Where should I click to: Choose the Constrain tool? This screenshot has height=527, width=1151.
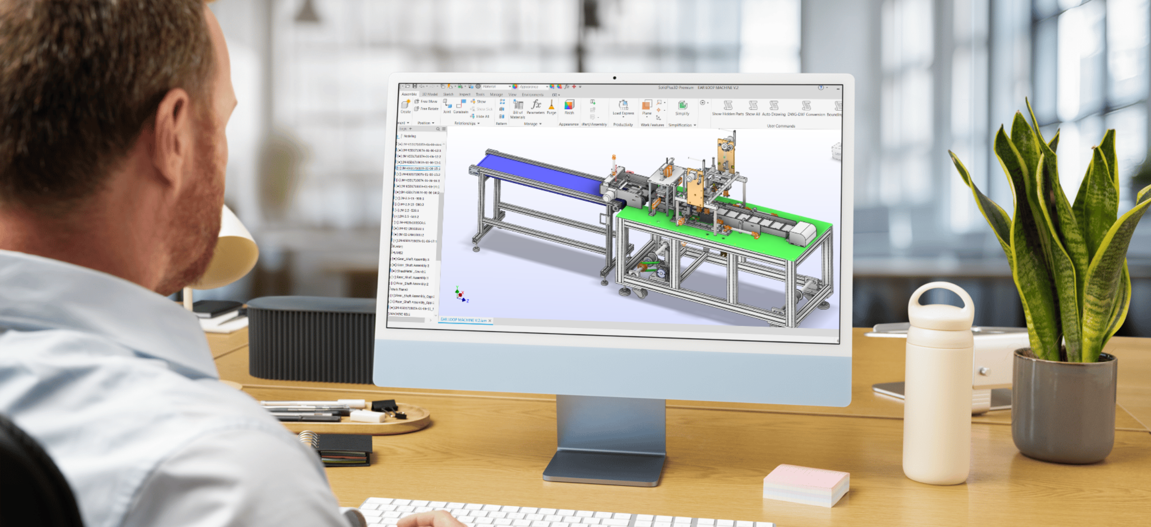461,106
